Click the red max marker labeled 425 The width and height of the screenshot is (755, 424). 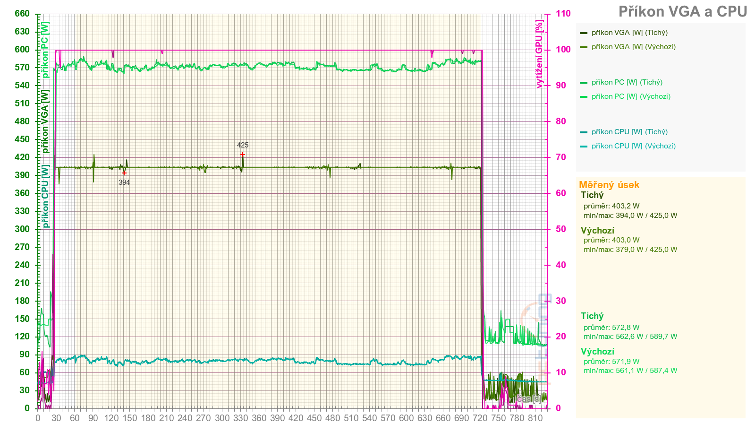243,155
